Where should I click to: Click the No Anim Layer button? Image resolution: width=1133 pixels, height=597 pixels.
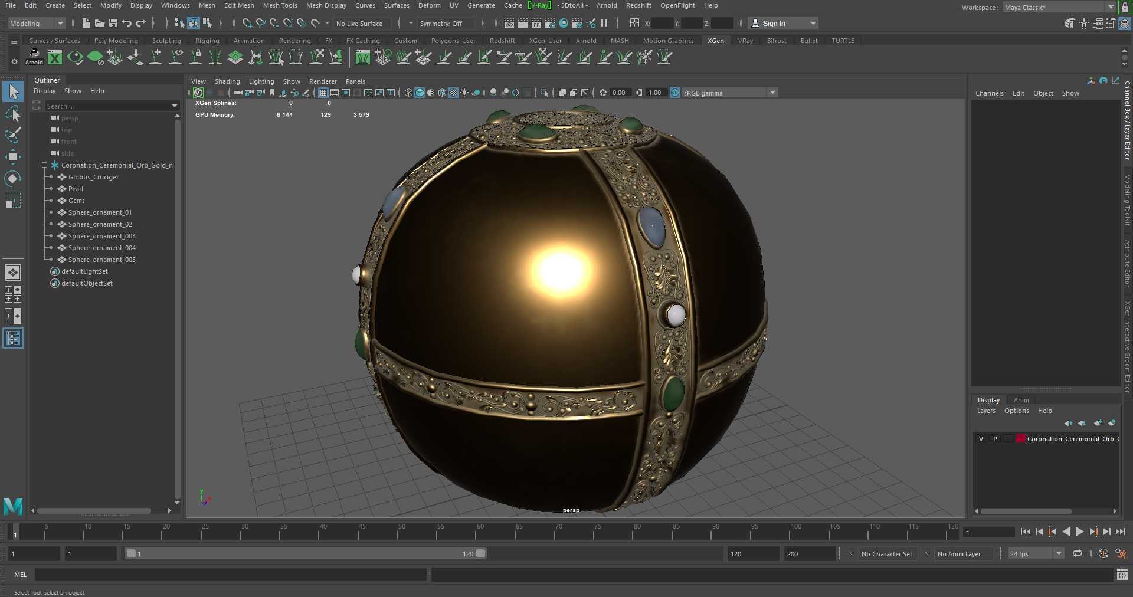point(959,554)
